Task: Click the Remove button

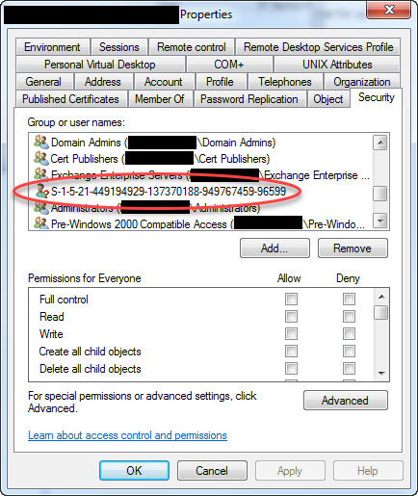Action: [x=353, y=248]
